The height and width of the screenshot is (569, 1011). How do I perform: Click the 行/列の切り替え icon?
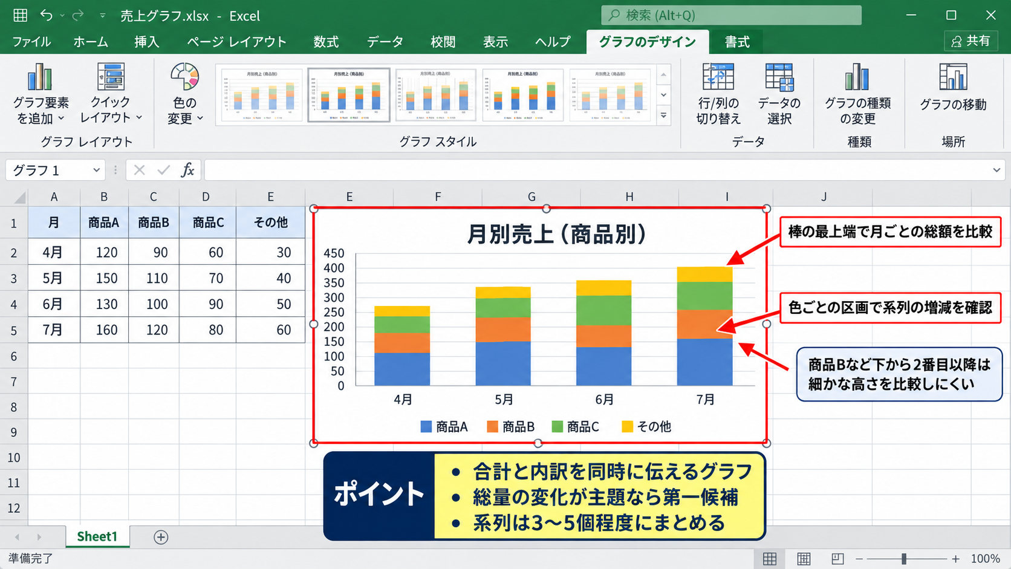[718, 77]
